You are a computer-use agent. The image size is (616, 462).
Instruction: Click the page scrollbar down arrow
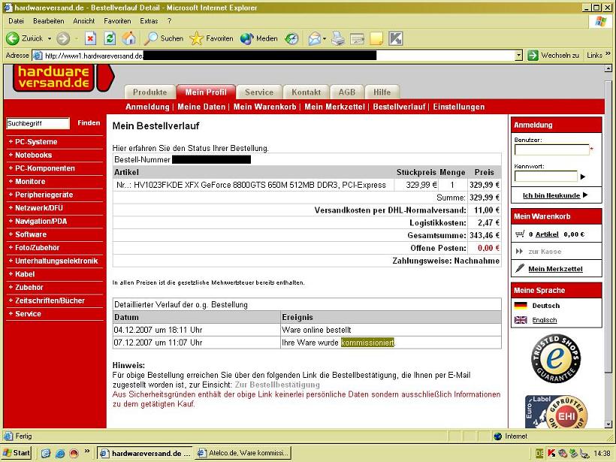pos(608,424)
